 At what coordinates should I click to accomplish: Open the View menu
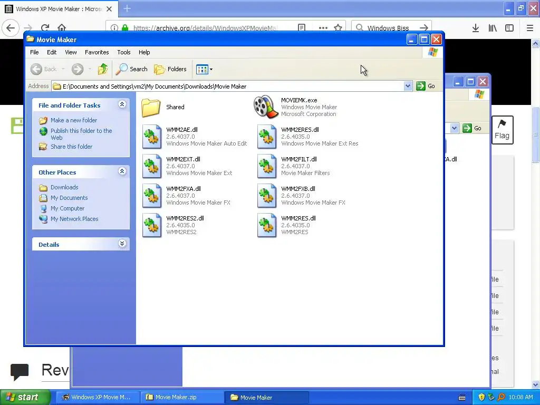pos(71,52)
